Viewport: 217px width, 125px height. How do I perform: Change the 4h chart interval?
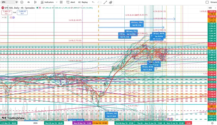coord(28,2)
